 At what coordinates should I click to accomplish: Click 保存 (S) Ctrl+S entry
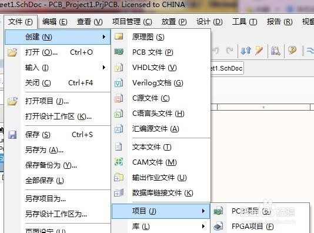pos(58,135)
